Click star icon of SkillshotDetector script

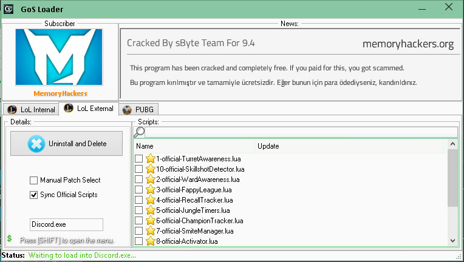click(x=151, y=169)
